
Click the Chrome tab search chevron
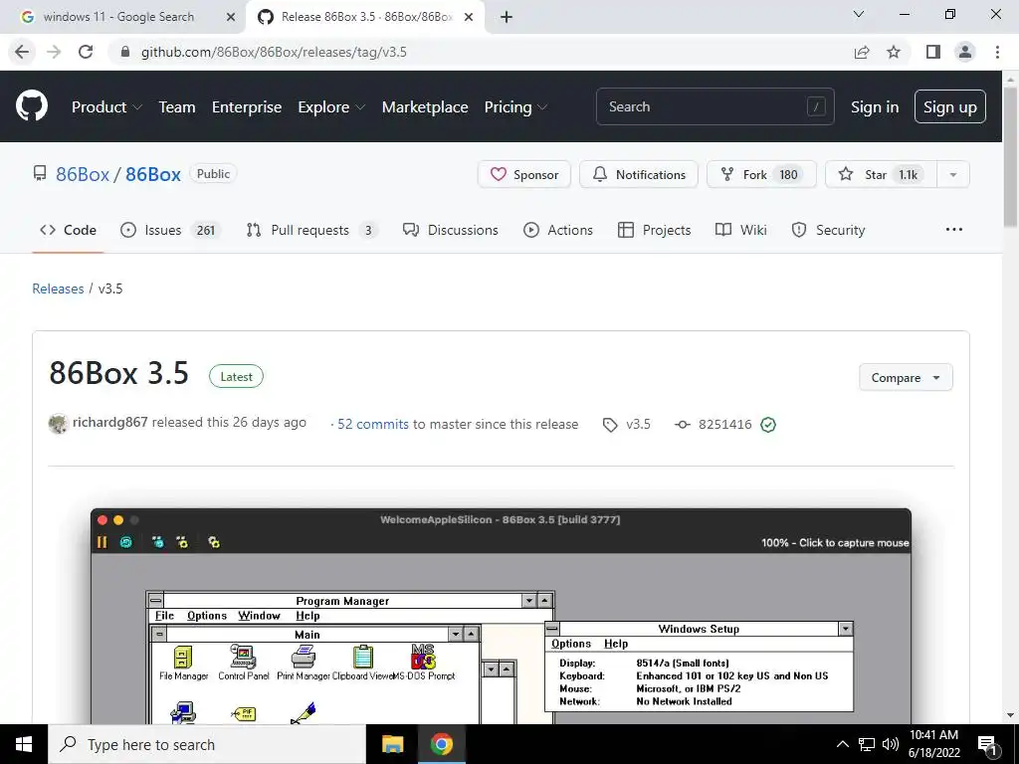coord(859,14)
